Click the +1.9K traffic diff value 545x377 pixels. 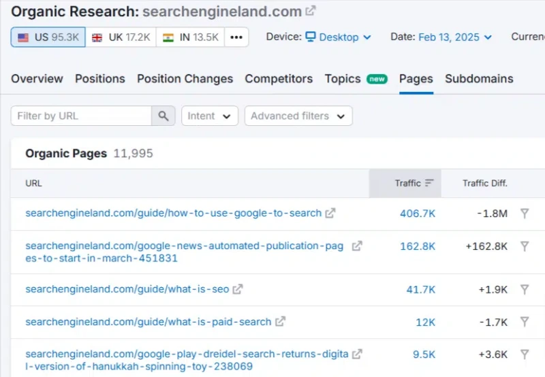(x=493, y=289)
